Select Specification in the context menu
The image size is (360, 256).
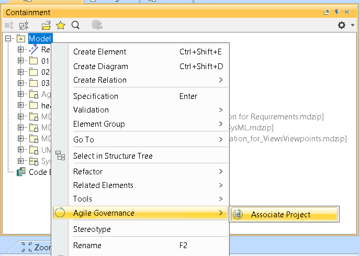(x=96, y=96)
